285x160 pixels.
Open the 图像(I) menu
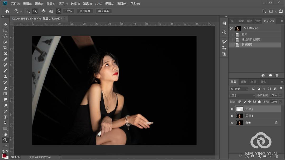(x=39, y=4)
